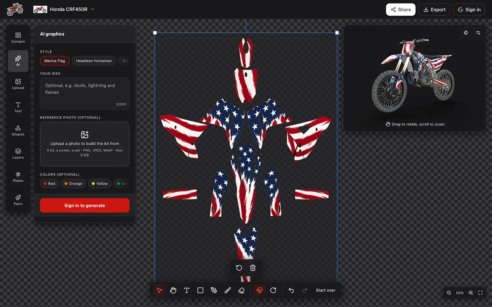
Task: Choose the Headless Horseman style
Action: [94, 61]
